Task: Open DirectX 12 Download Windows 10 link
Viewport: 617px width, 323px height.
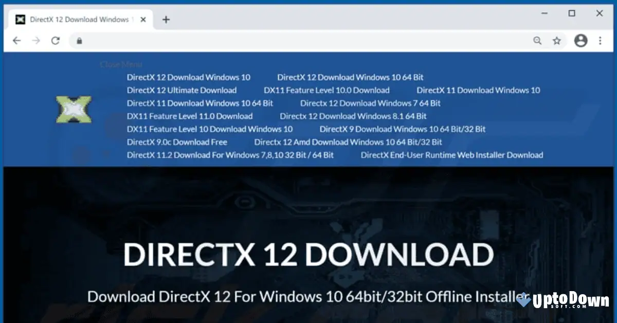Action: [x=189, y=77]
